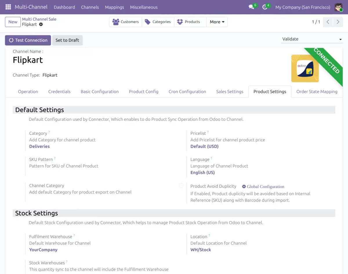
Task: Click the 1 / 1 pager counter
Action: pos(316,22)
